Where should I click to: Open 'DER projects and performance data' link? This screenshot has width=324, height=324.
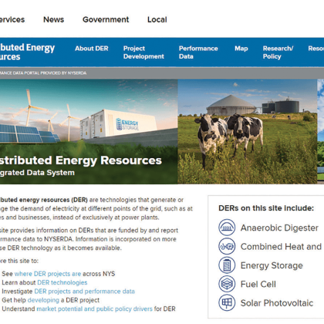coord(85,291)
